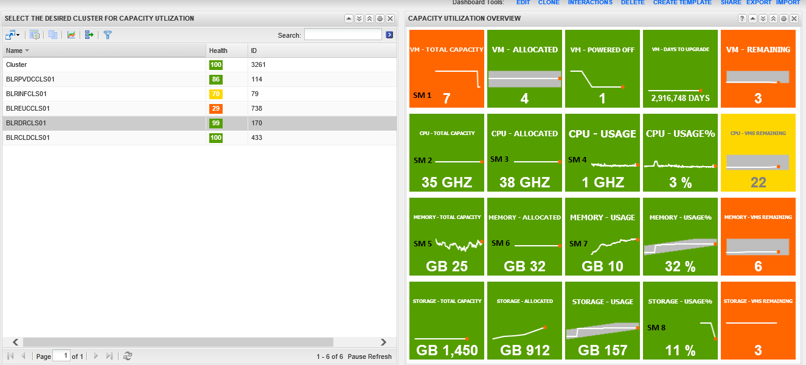
Task: Click the EDIT link in Dashboard Tools
Action: tap(523, 2)
